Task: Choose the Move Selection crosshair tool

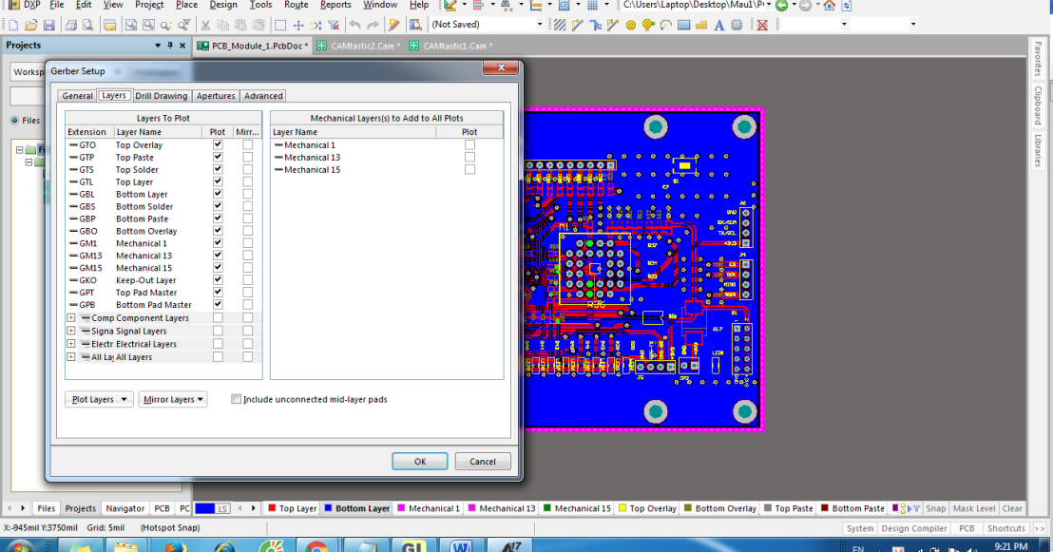Action: tap(298, 25)
